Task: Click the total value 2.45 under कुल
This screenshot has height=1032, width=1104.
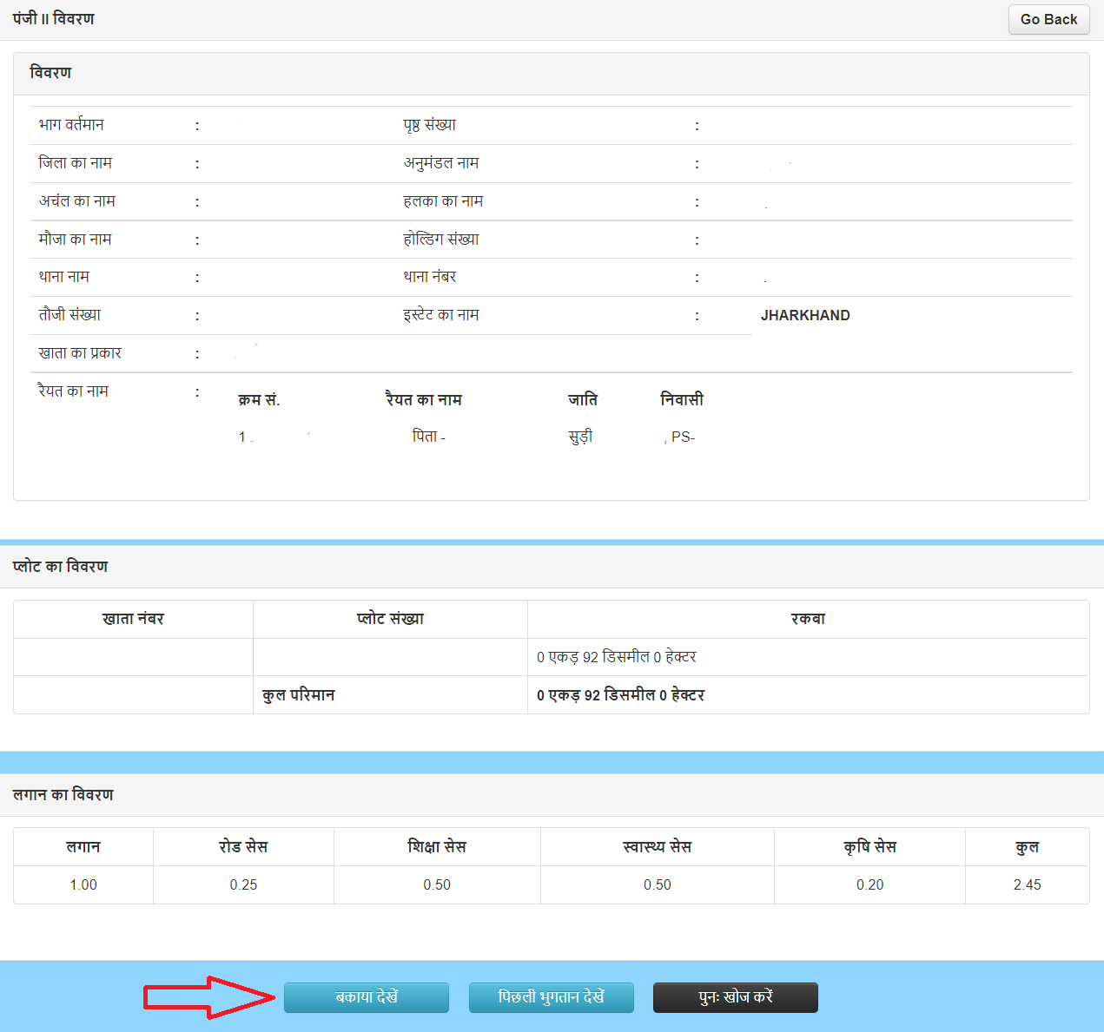Action: point(1027,884)
